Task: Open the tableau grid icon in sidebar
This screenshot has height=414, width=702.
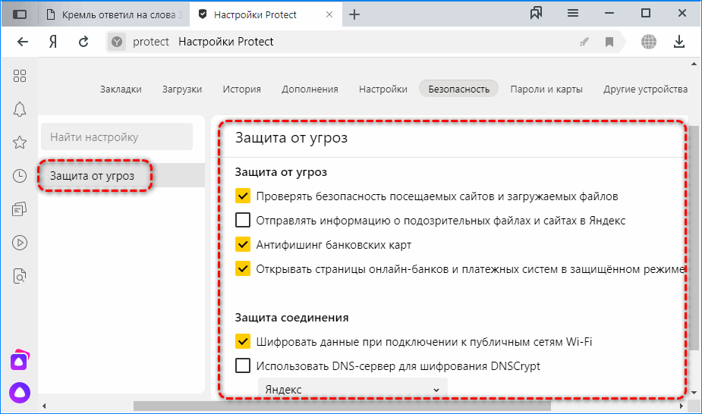Action: tap(20, 76)
